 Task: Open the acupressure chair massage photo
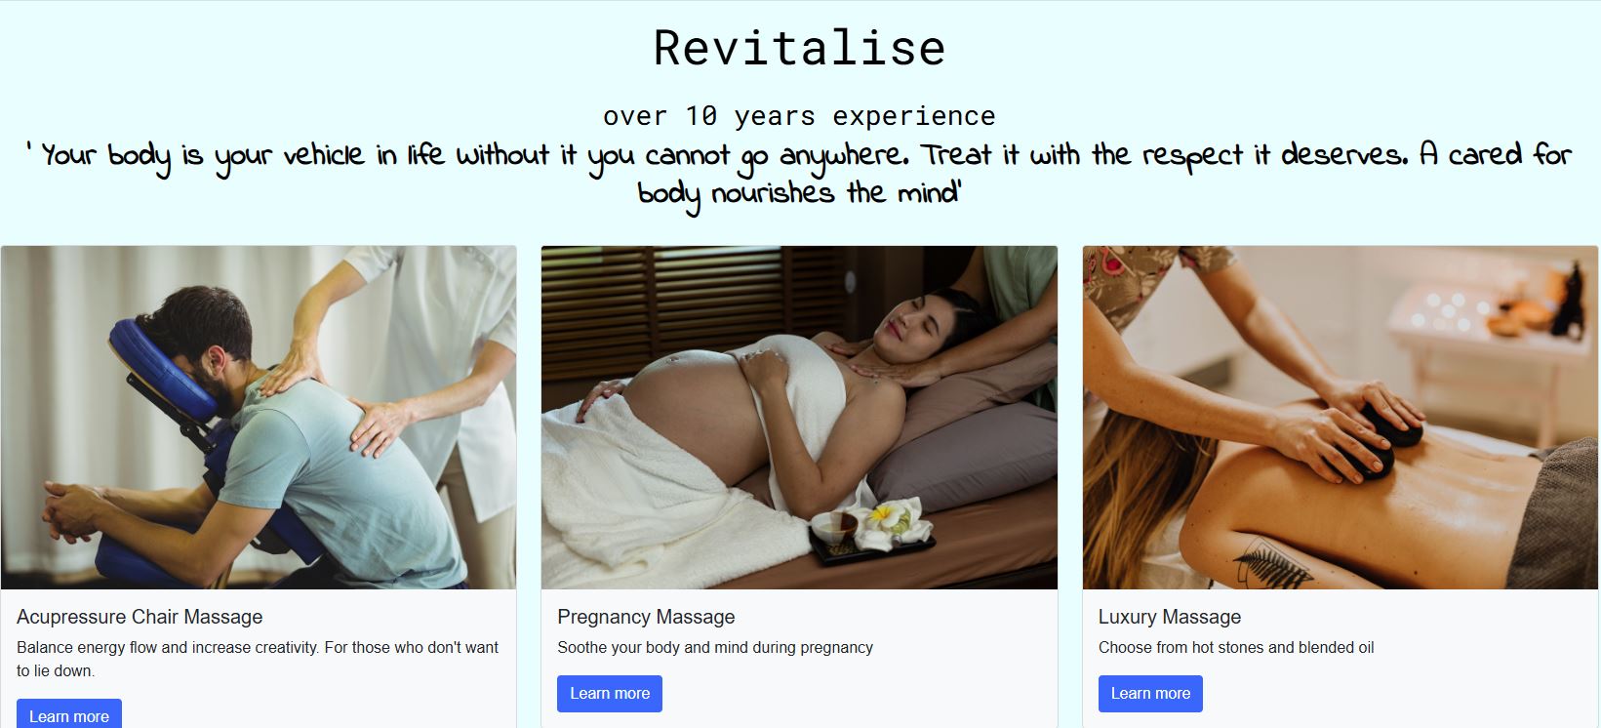pyautogui.click(x=259, y=418)
